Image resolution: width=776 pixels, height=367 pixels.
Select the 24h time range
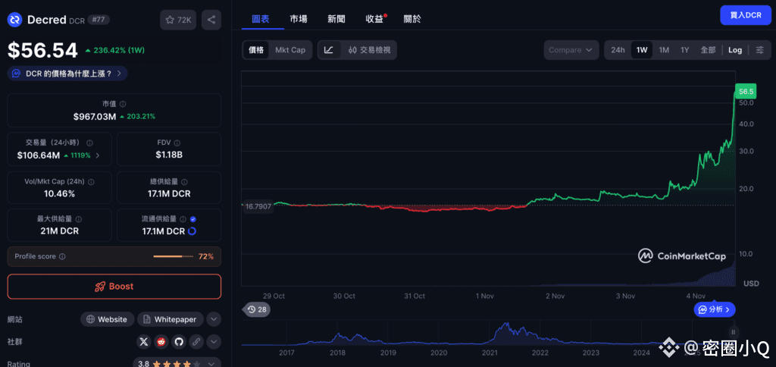coord(618,50)
